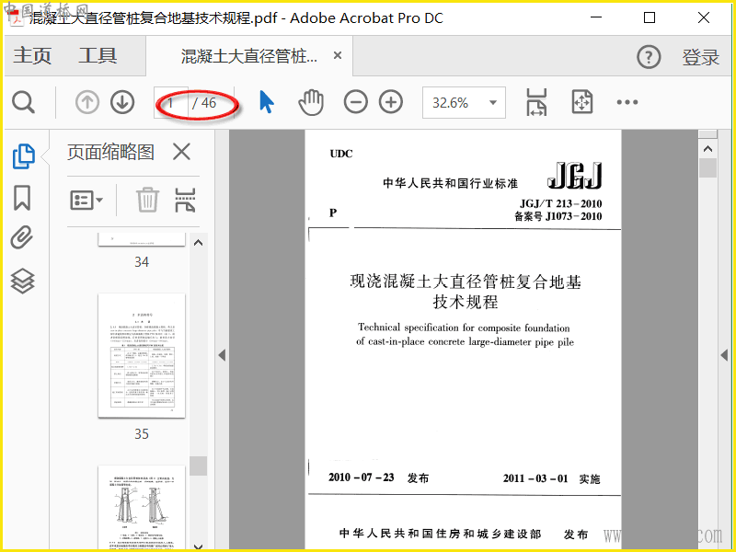Switch to 工具 tools tab

pyautogui.click(x=98, y=56)
